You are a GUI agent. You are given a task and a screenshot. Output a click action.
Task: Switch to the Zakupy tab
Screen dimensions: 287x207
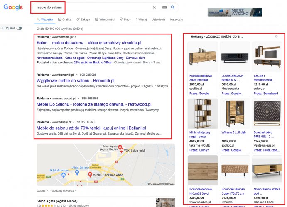(83, 19)
